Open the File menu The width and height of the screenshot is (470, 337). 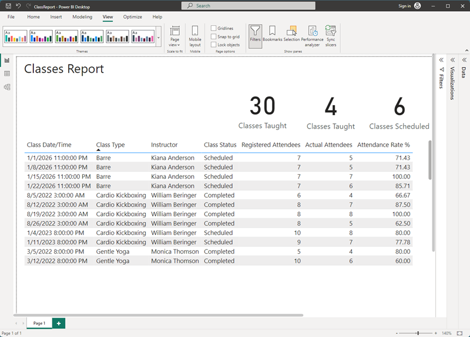point(11,17)
